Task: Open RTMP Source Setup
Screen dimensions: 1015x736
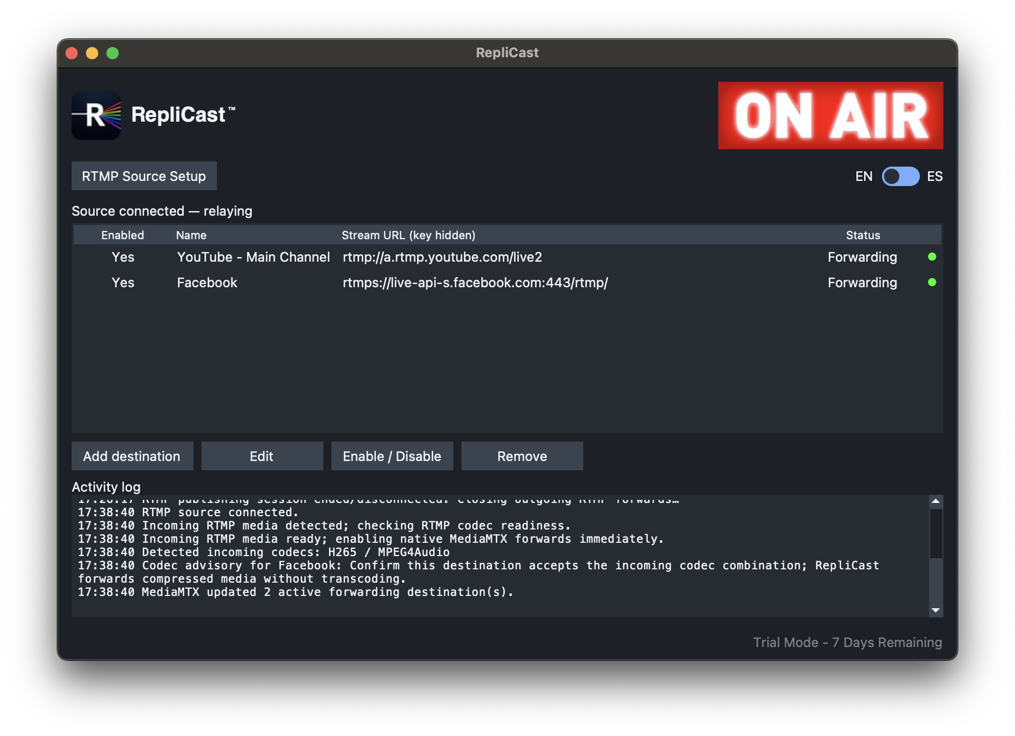Action: [144, 176]
